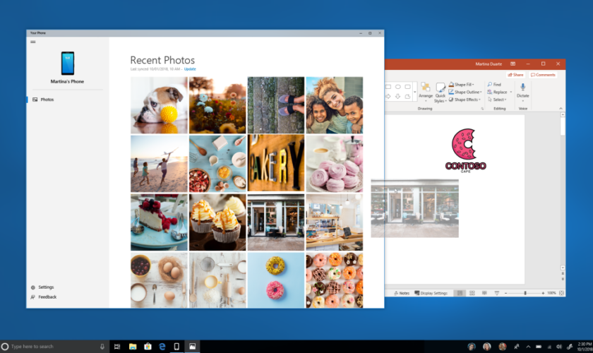Click the Update link under Recent Photos
Image resolution: width=593 pixels, height=353 pixels.
pyautogui.click(x=190, y=69)
